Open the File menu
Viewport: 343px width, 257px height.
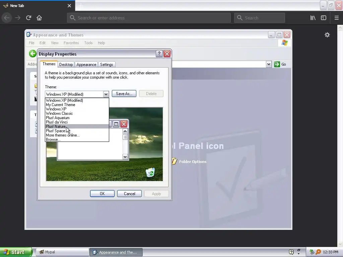[x=31, y=43]
